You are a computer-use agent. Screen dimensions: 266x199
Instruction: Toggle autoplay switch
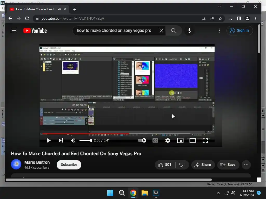pyautogui.click(x=142, y=140)
